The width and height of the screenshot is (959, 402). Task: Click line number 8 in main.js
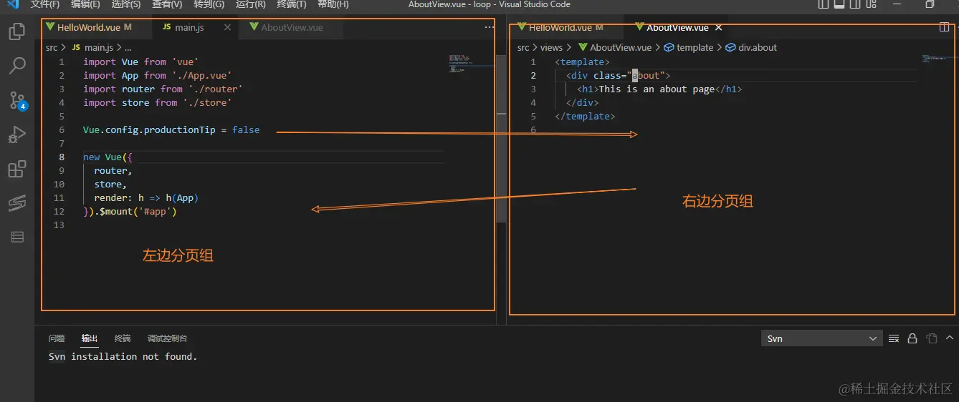pos(62,157)
